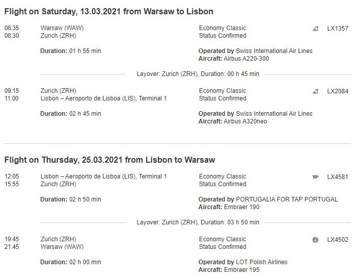Select flight number LX4502
Screen dimensions: 355x279
(x=338, y=240)
